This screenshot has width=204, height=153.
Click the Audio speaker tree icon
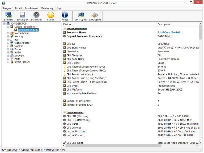click(12, 52)
